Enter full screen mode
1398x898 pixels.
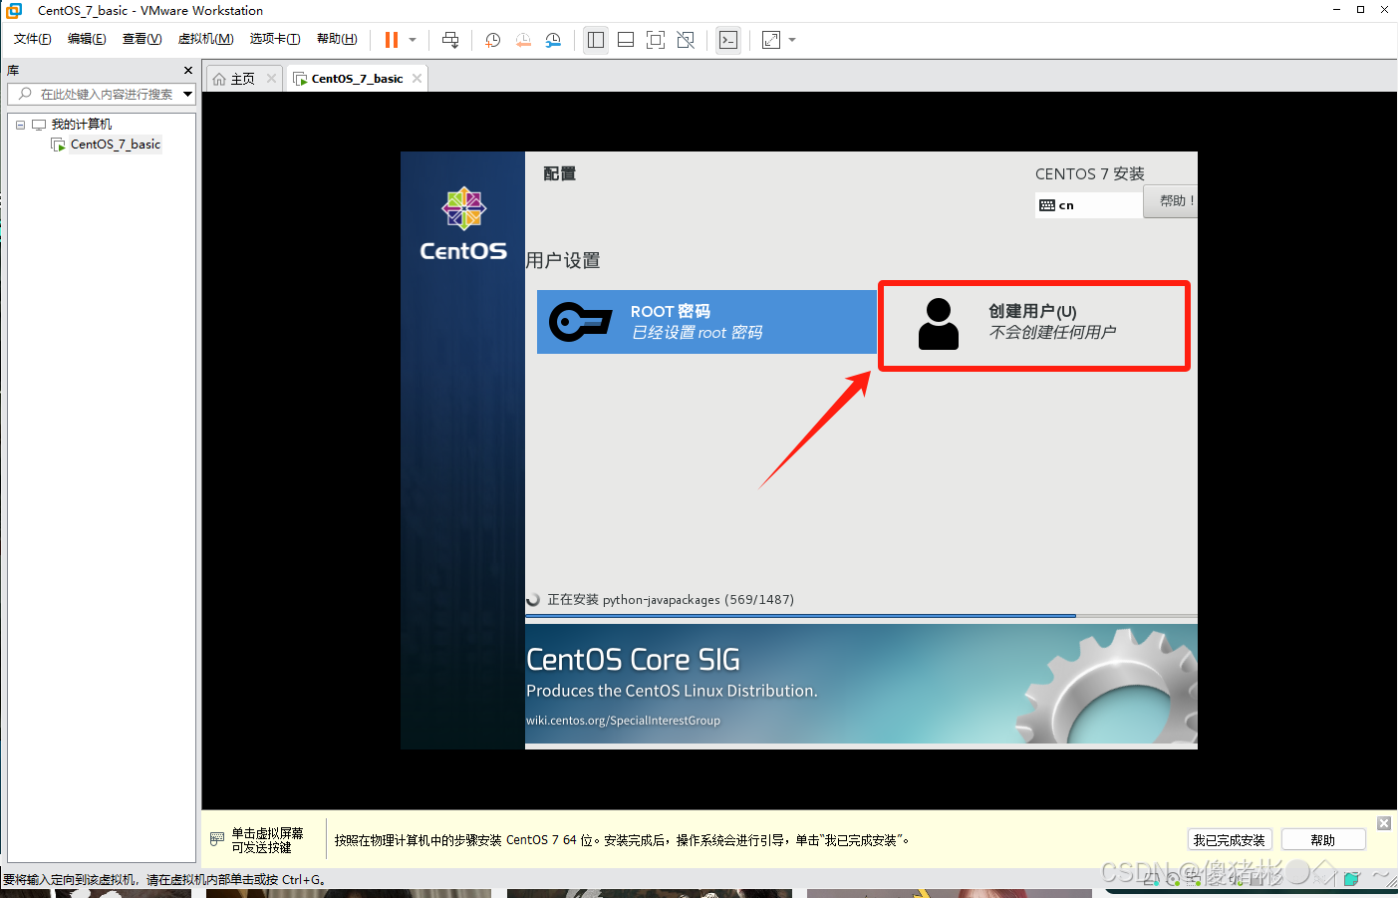tap(656, 40)
